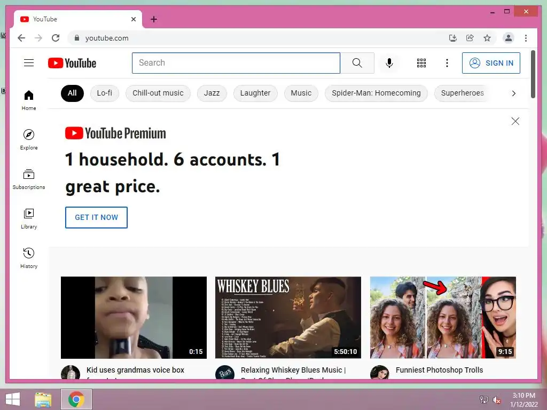Select the Superheroes chip
The image size is (547, 410).
tap(462, 93)
